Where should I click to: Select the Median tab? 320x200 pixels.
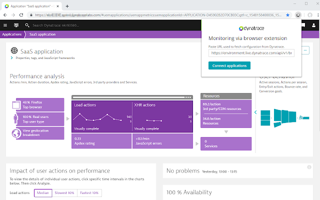[x=43, y=193]
